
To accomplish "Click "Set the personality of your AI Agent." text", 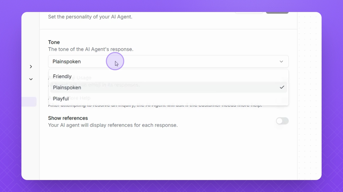I will [90, 17].
